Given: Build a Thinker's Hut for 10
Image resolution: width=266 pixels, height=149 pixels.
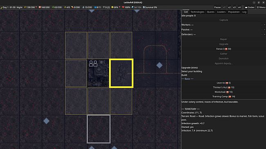Looking at the screenshot, I should [224, 88].
